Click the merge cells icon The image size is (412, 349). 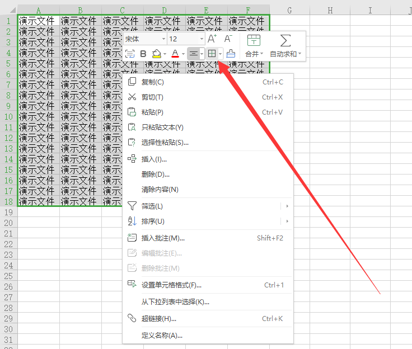coord(254,40)
